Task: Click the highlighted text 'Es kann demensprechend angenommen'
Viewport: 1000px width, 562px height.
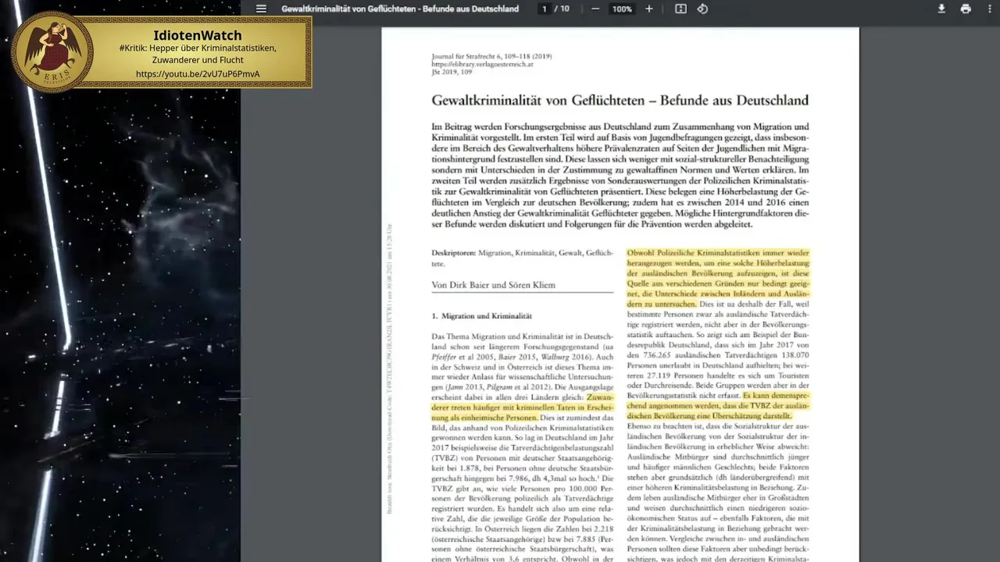Action: [x=718, y=406]
